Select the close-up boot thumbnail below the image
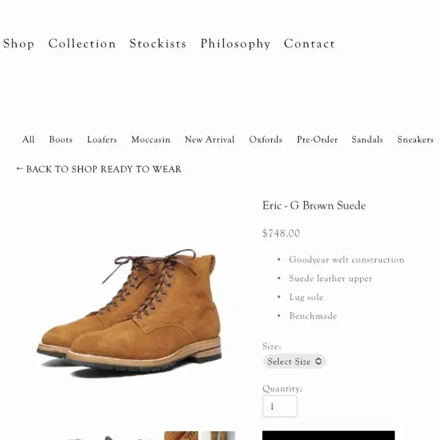 [181, 435]
